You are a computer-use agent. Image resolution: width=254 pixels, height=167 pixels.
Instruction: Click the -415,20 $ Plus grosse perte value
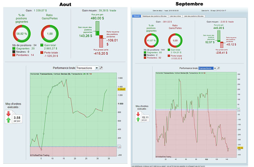click(101, 53)
